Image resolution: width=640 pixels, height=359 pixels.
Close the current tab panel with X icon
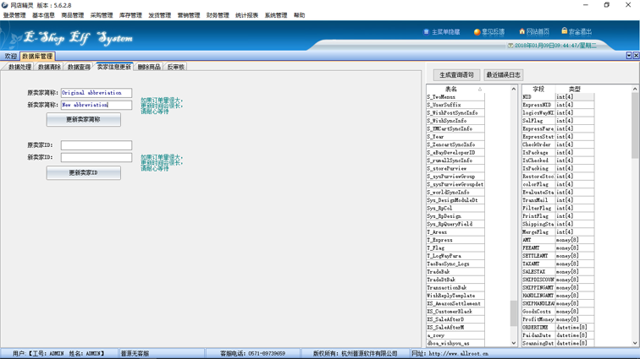point(635,56)
